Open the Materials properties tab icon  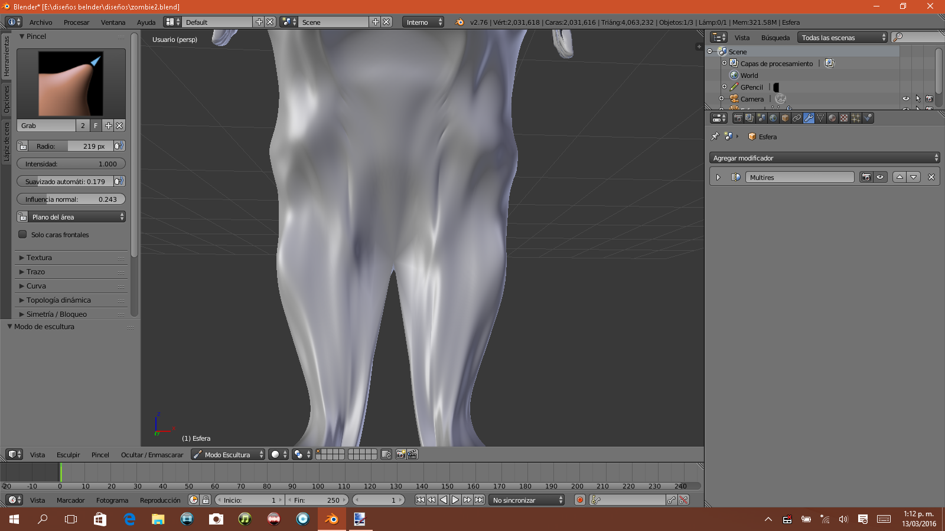coord(832,118)
